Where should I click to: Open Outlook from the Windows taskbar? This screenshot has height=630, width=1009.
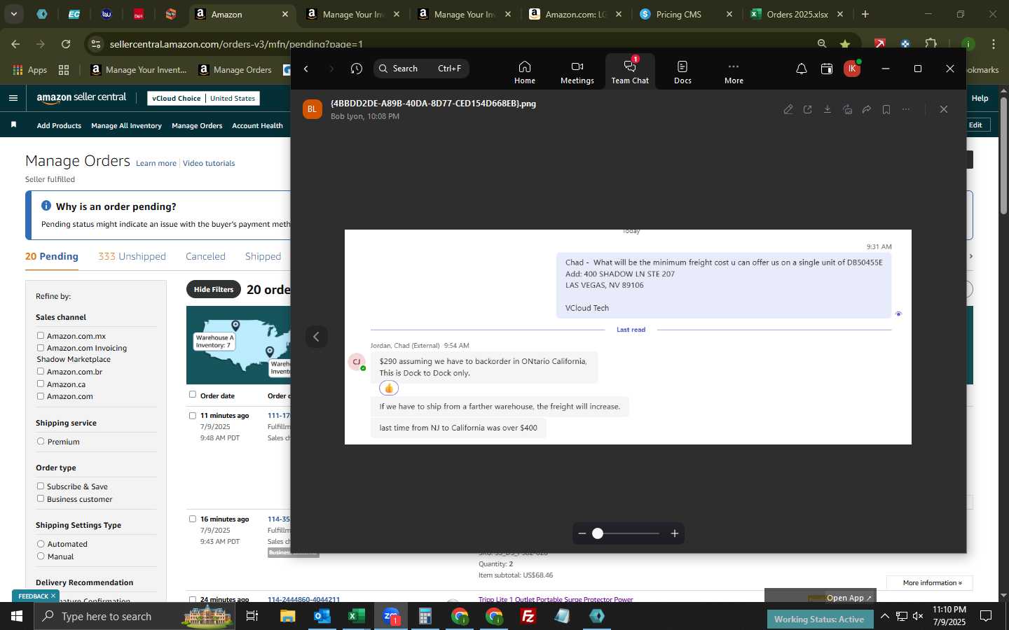point(322,616)
